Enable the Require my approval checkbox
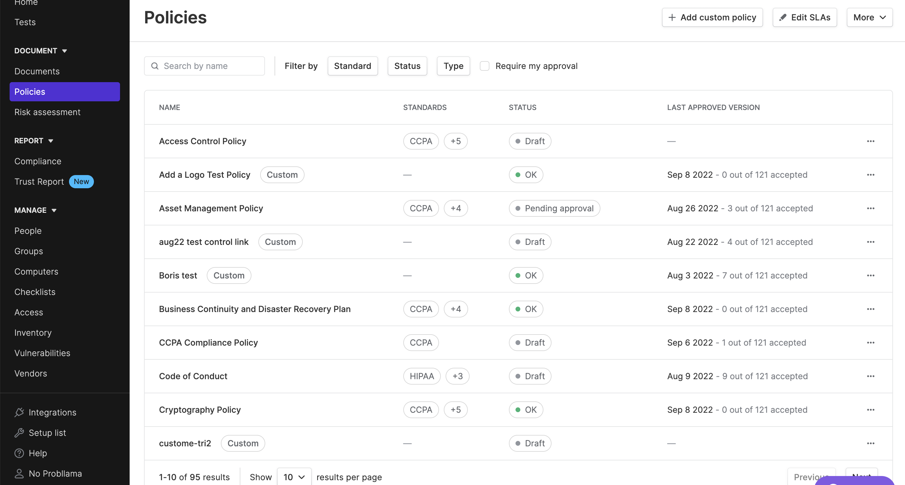The width and height of the screenshot is (905, 485). coord(485,66)
